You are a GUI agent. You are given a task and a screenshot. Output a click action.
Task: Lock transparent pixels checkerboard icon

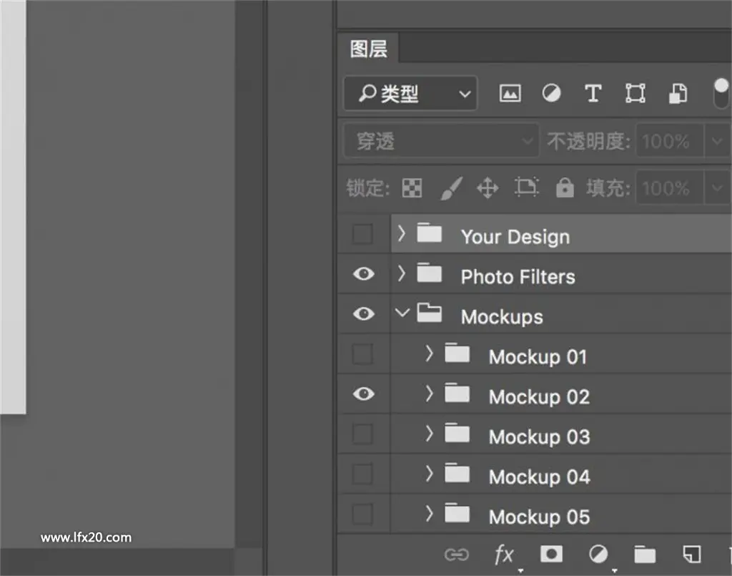coord(412,188)
